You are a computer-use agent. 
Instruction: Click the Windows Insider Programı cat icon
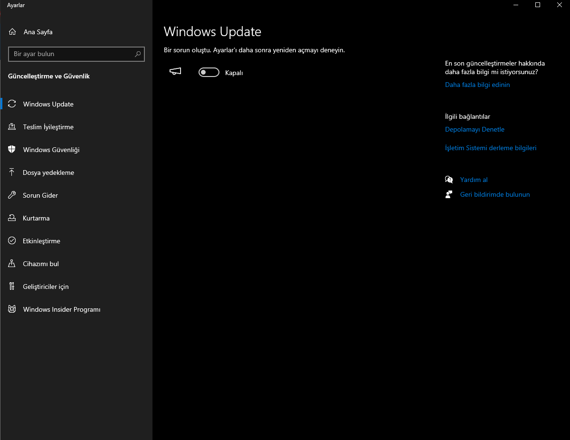point(12,309)
